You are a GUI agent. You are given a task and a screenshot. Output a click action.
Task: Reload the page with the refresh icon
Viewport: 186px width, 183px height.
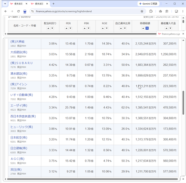(x=18, y=12)
